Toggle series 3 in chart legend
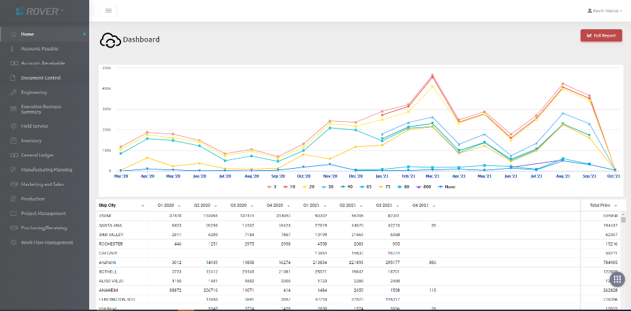 click(x=273, y=186)
